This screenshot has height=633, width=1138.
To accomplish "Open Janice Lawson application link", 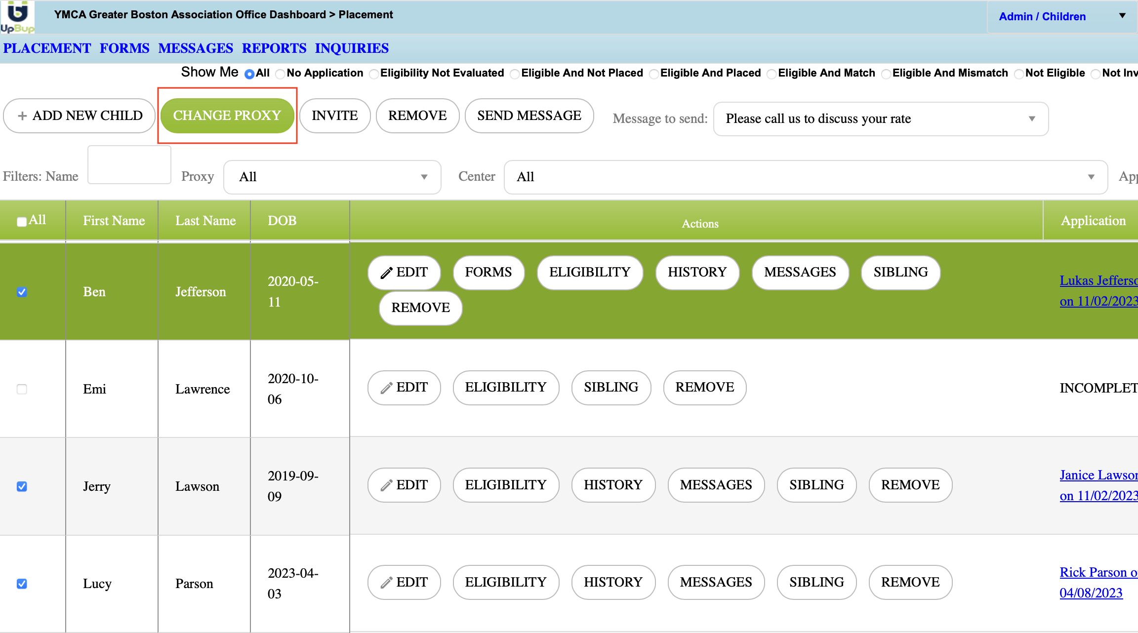I will (1098, 475).
